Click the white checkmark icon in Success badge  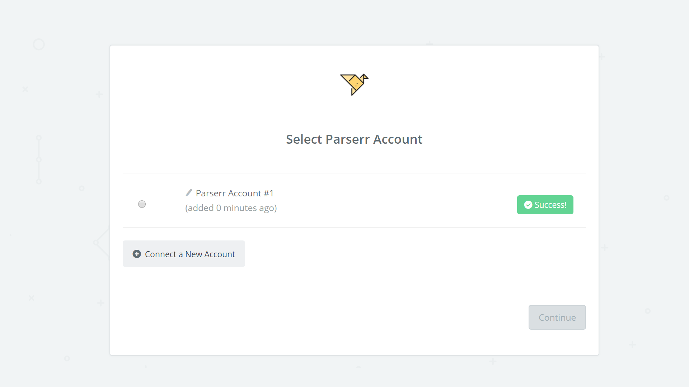(528, 205)
